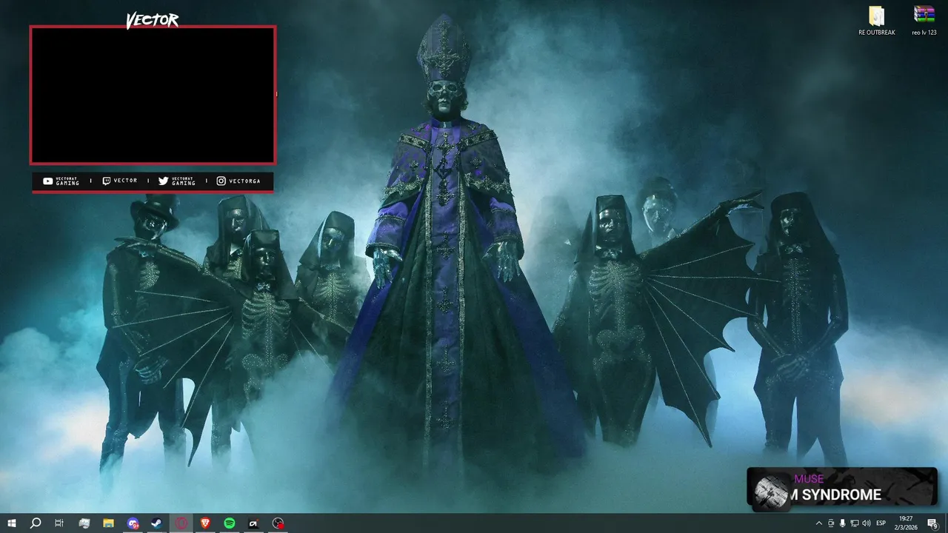
Task: Select the reo lv 123 archive
Action: (x=924, y=21)
